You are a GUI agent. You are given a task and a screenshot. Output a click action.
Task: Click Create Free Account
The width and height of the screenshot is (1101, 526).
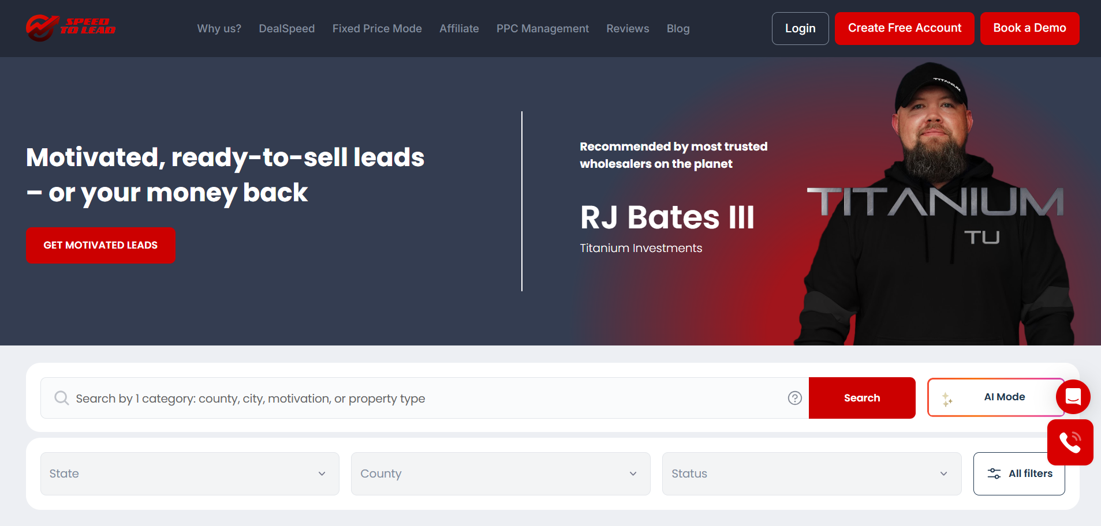pyautogui.click(x=904, y=28)
